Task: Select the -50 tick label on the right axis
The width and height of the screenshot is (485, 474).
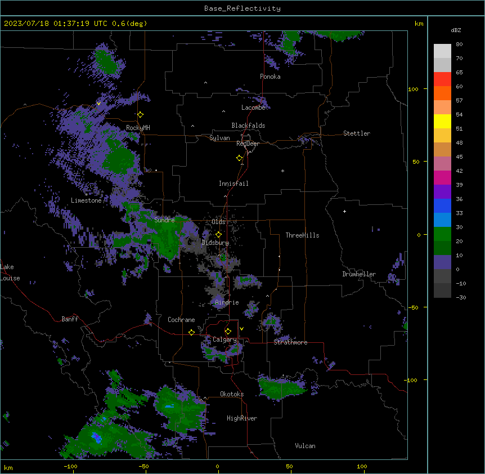Action: 413,307
